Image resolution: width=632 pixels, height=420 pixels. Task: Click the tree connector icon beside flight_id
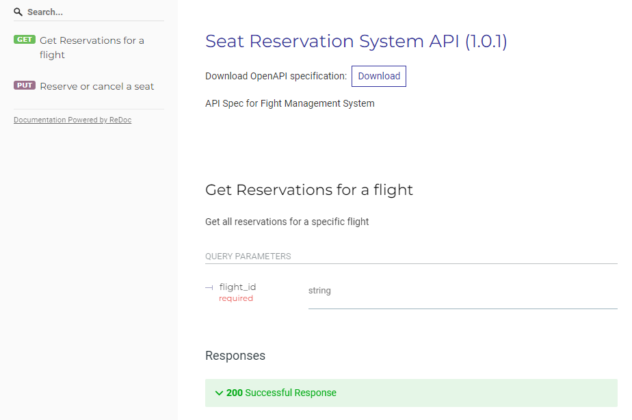(209, 287)
